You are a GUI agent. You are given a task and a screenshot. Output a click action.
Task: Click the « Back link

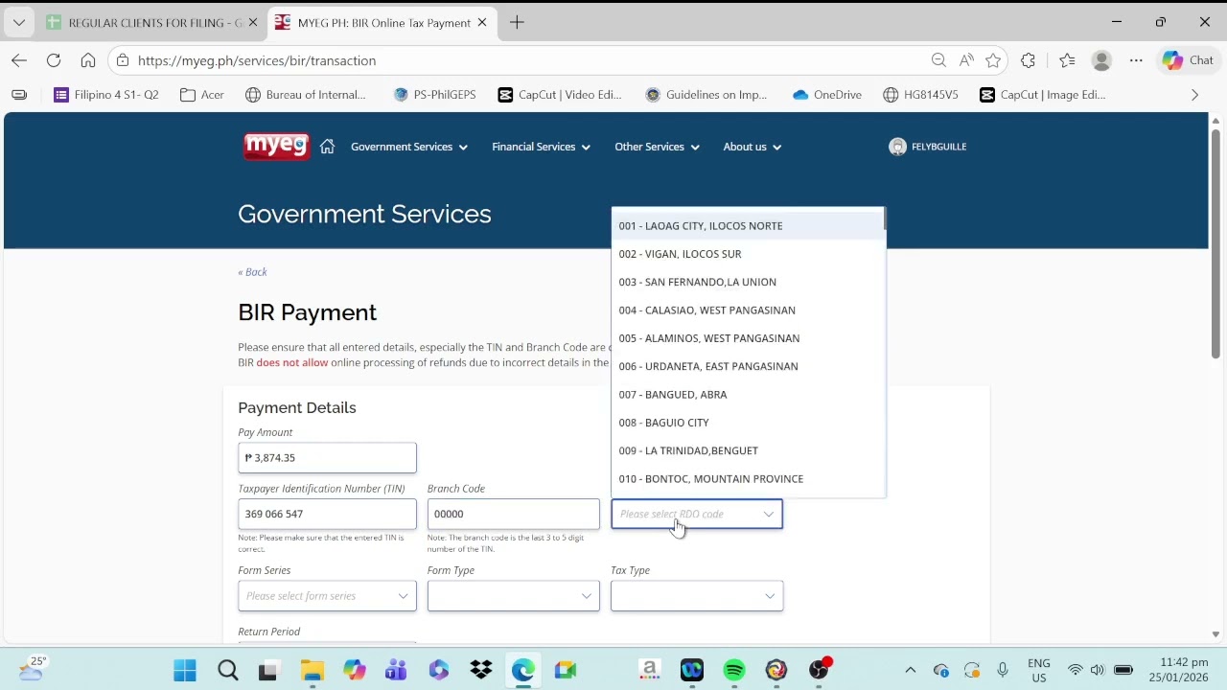point(252,272)
